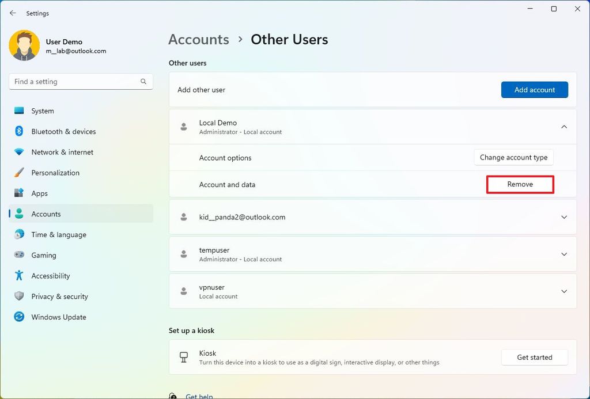Click the Other Users breadcrumb title
The width and height of the screenshot is (590, 399).
click(289, 40)
